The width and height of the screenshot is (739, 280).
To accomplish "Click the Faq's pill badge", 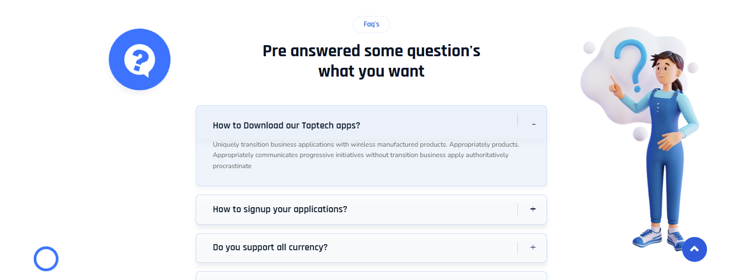I will (371, 24).
